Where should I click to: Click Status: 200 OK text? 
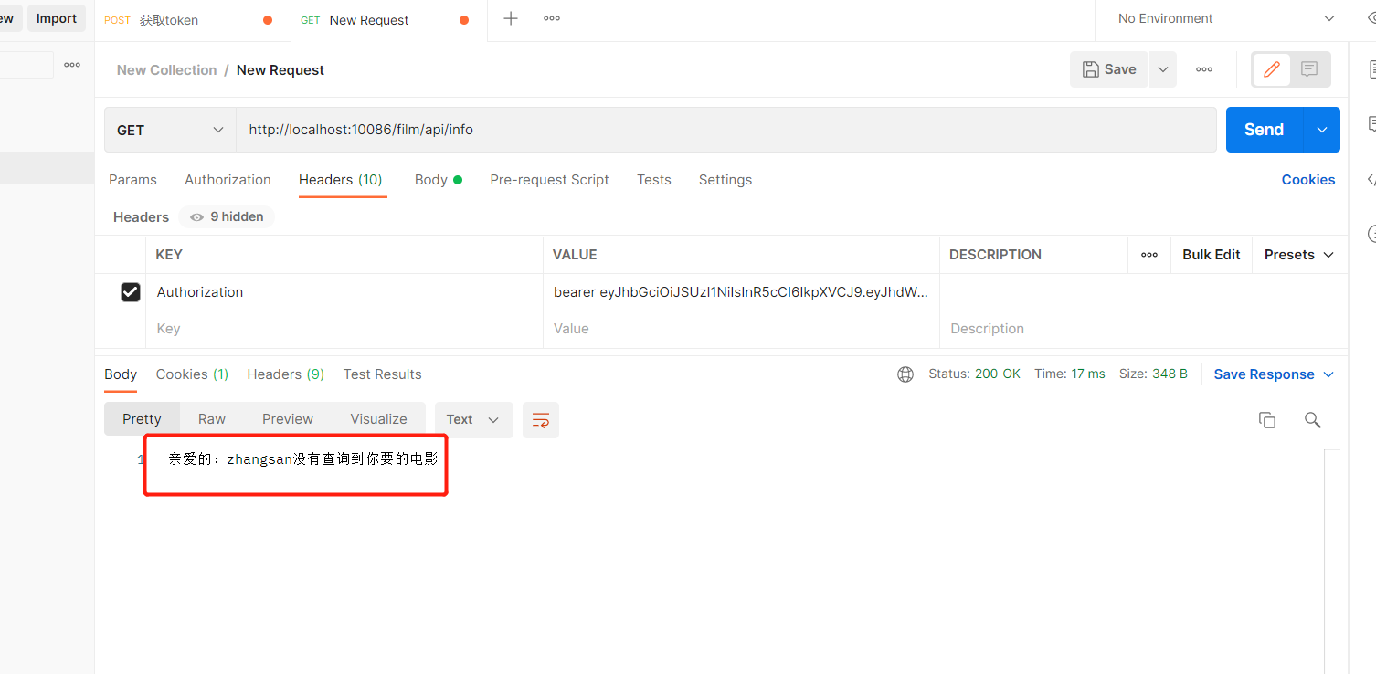click(x=974, y=374)
